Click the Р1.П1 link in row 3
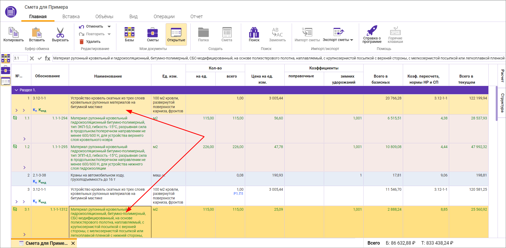 pos(239,194)
